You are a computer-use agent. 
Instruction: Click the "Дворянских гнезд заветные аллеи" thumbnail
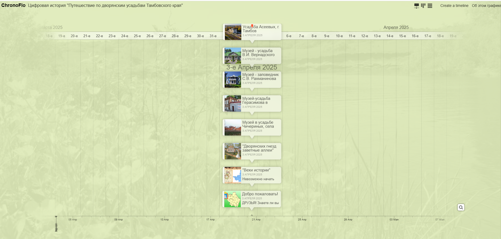(x=233, y=151)
